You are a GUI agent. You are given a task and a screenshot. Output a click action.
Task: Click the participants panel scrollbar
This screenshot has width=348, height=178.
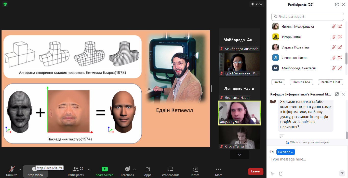[x=346, y=58]
